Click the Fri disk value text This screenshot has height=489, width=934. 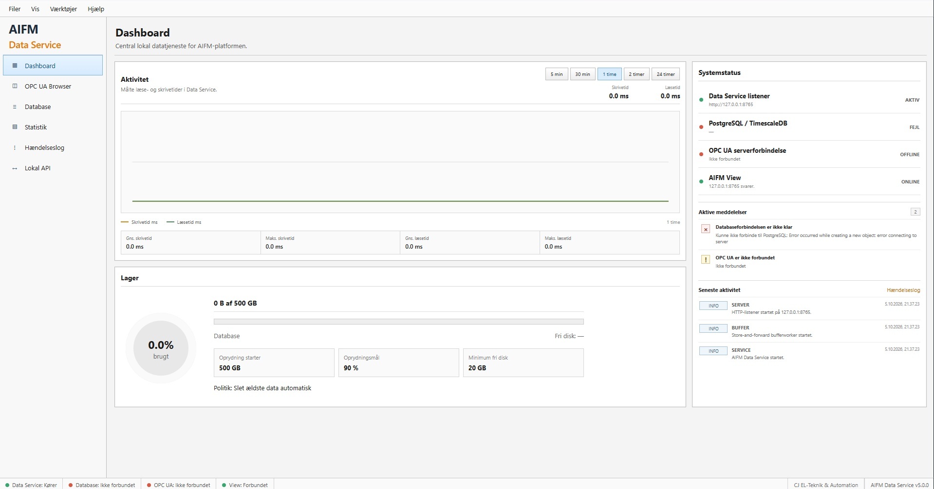[x=569, y=336]
